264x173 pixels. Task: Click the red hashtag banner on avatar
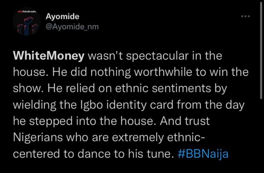tap(26, 12)
